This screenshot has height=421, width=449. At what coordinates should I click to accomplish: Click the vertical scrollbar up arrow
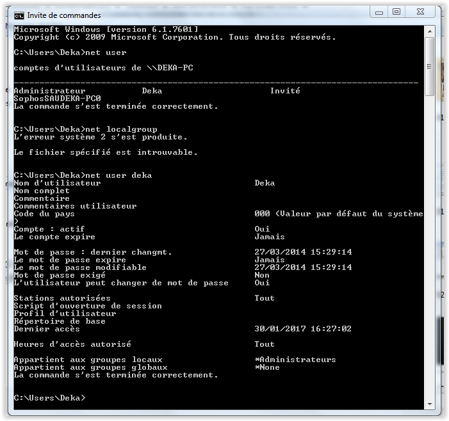click(430, 31)
